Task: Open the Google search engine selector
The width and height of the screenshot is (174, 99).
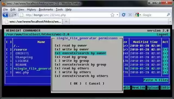Action: coord(138,15)
